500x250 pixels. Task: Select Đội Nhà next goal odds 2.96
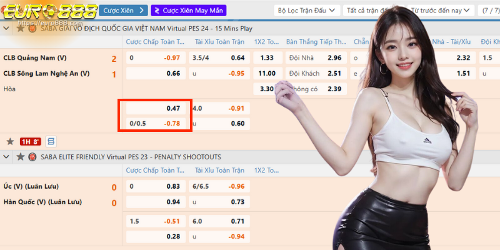pyautogui.click(x=316, y=58)
